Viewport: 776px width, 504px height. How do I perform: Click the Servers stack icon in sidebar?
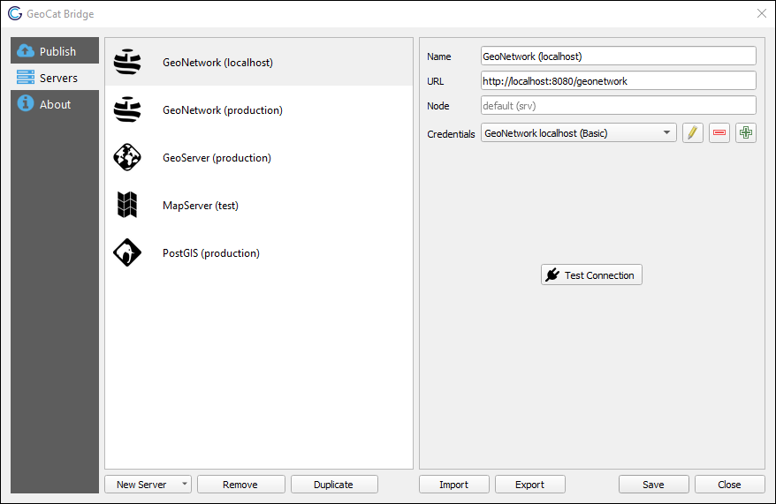[x=26, y=77]
